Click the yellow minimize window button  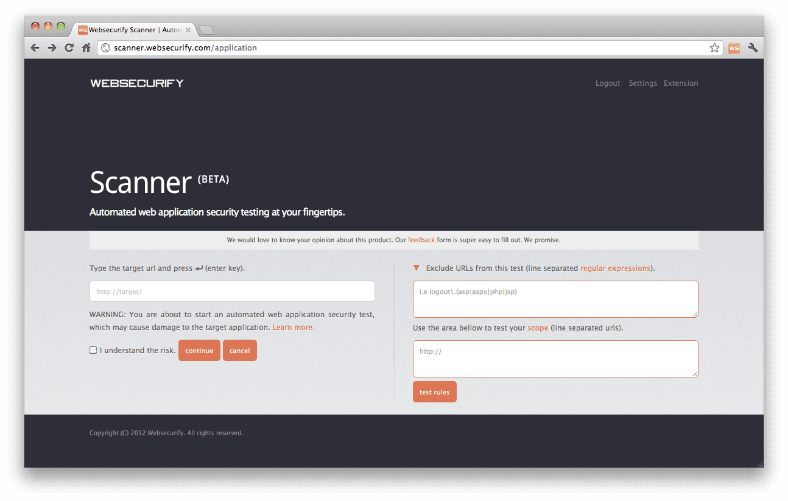[48, 26]
